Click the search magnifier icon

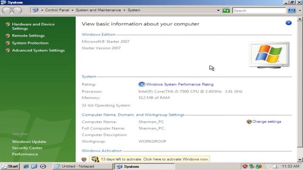[292, 10]
